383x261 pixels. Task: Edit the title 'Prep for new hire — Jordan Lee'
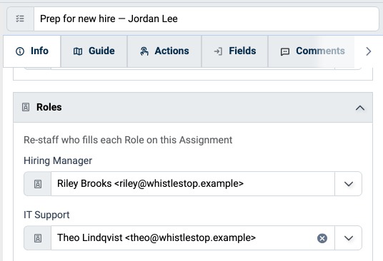(207, 19)
